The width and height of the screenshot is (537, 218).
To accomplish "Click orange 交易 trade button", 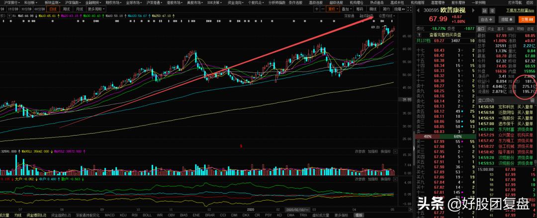I will (528, 19).
